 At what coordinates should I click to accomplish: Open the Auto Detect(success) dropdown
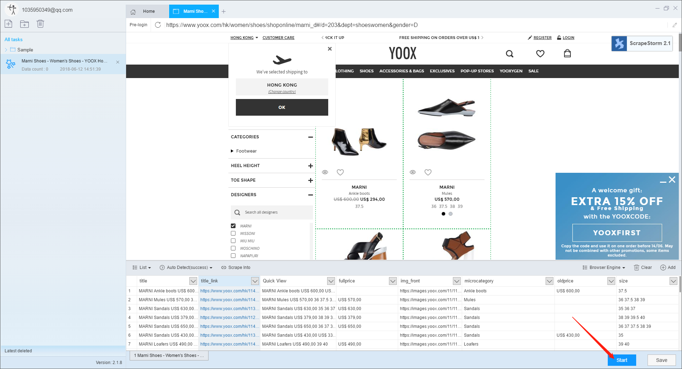coord(186,268)
